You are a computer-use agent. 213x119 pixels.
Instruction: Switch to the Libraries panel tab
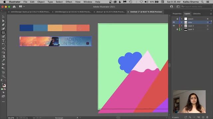197,14
